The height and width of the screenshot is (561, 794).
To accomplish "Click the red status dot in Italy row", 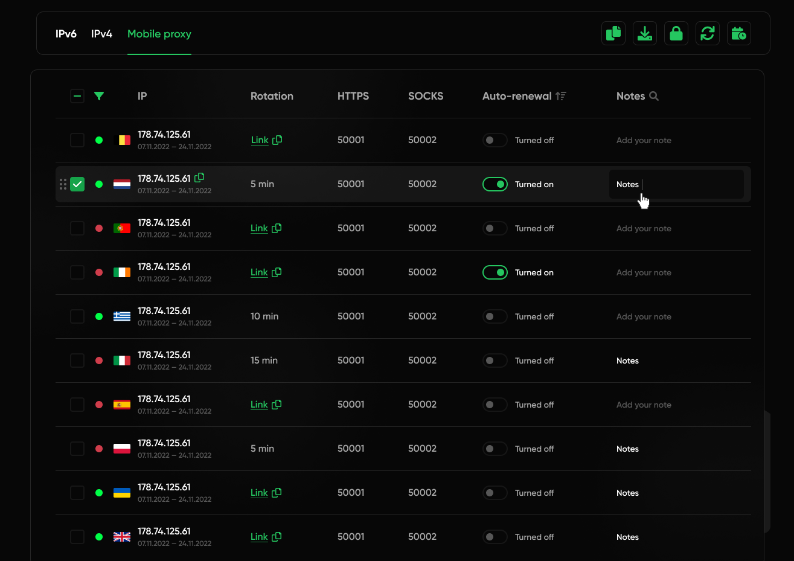I will click(99, 361).
